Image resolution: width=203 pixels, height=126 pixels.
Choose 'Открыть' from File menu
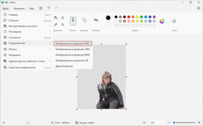coord(27,20)
